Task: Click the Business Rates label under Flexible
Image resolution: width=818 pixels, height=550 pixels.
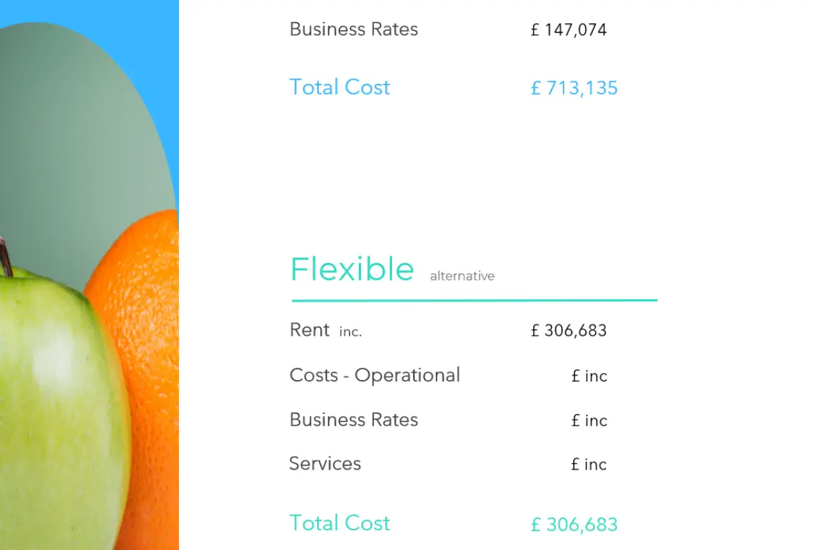Action: click(x=354, y=420)
